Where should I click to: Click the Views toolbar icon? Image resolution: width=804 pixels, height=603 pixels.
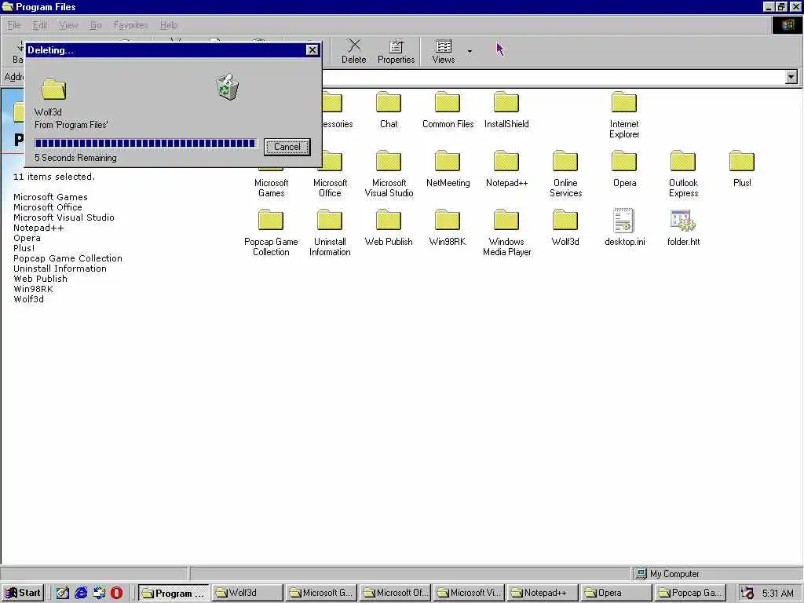(x=444, y=51)
